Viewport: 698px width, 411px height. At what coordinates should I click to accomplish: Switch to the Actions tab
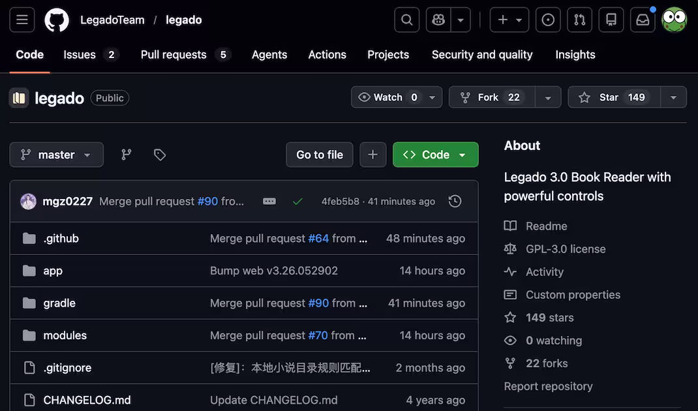(x=327, y=55)
